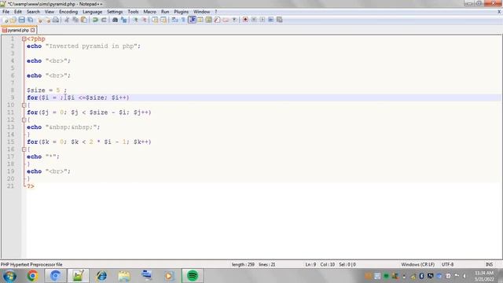Open the user defined language icon
503x283 pixels.
200,20
